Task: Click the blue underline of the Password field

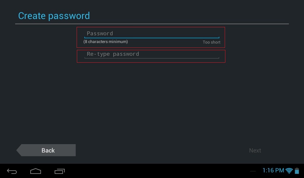Action: coord(152,38)
